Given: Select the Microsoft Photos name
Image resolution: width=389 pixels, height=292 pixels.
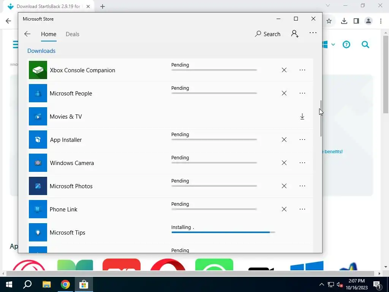Looking at the screenshot, I should point(71,186).
